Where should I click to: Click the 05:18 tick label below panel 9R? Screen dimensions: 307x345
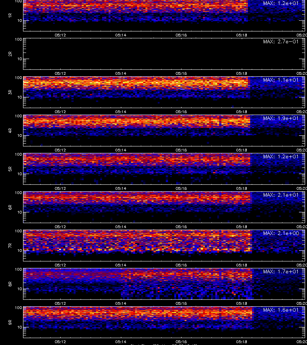[242, 342]
